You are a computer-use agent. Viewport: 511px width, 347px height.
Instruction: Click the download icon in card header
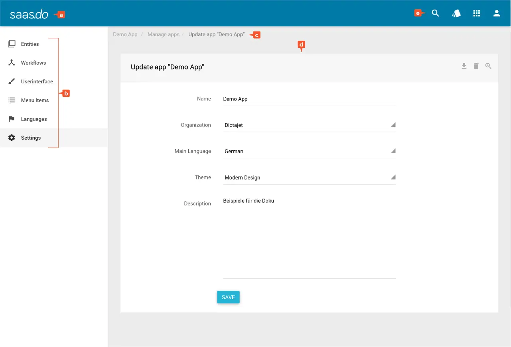[x=464, y=66]
